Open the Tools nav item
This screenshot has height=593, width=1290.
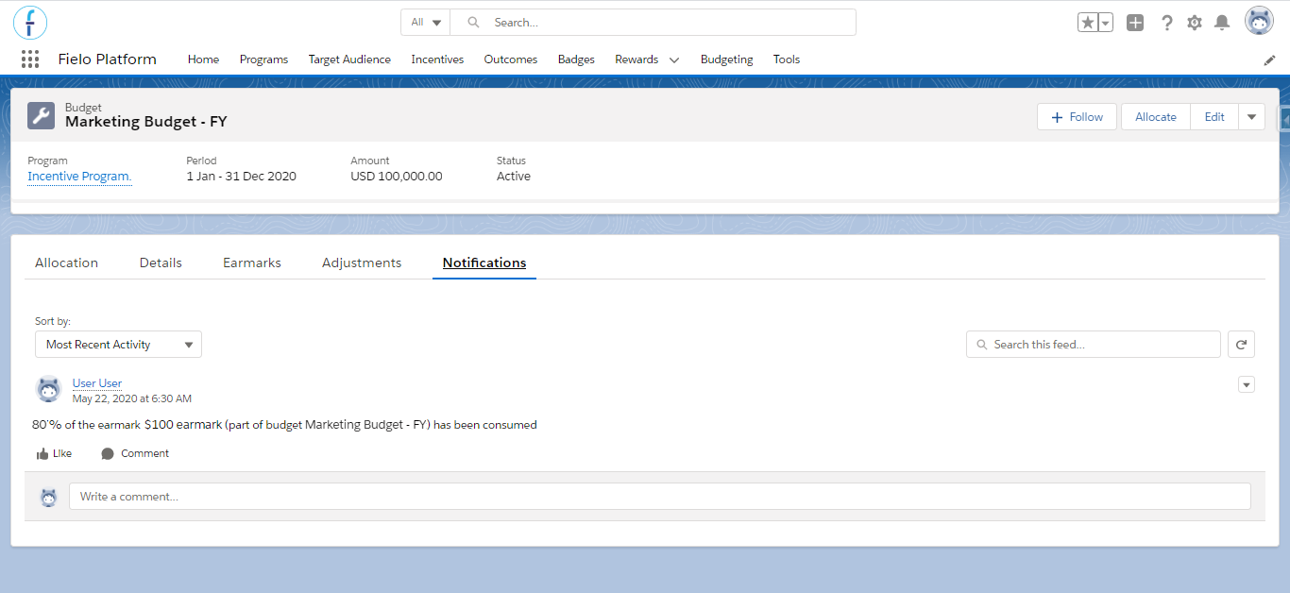tap(787, 59)
